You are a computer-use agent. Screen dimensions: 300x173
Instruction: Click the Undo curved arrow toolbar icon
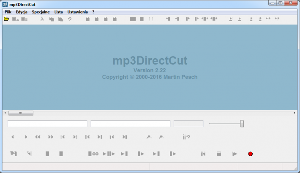[x=70, y=19]
